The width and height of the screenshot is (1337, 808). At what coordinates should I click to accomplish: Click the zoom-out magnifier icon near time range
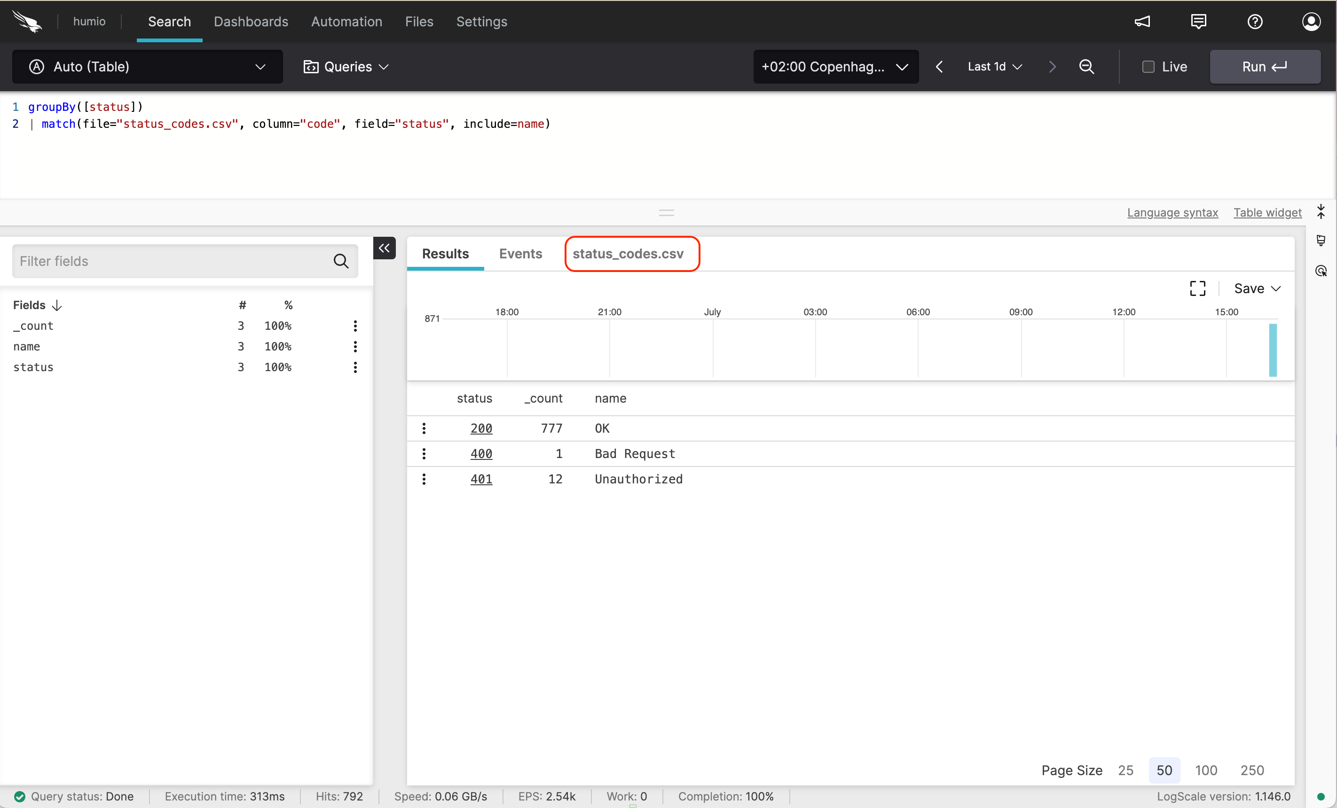click(1086, 67)
